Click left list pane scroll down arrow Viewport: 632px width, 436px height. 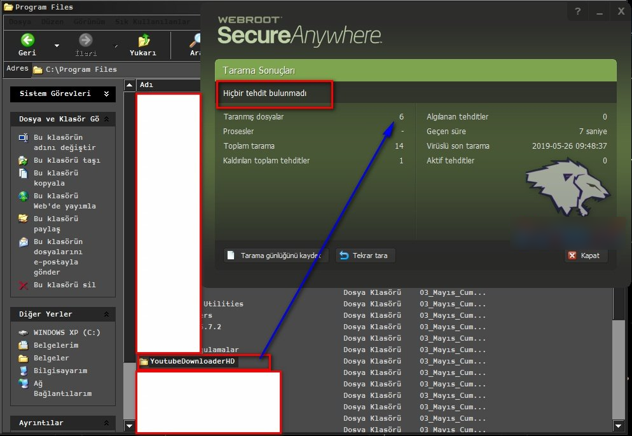[x=129, y=425]
